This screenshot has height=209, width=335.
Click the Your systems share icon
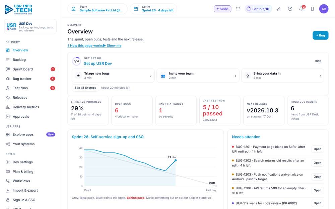point(8,144)
